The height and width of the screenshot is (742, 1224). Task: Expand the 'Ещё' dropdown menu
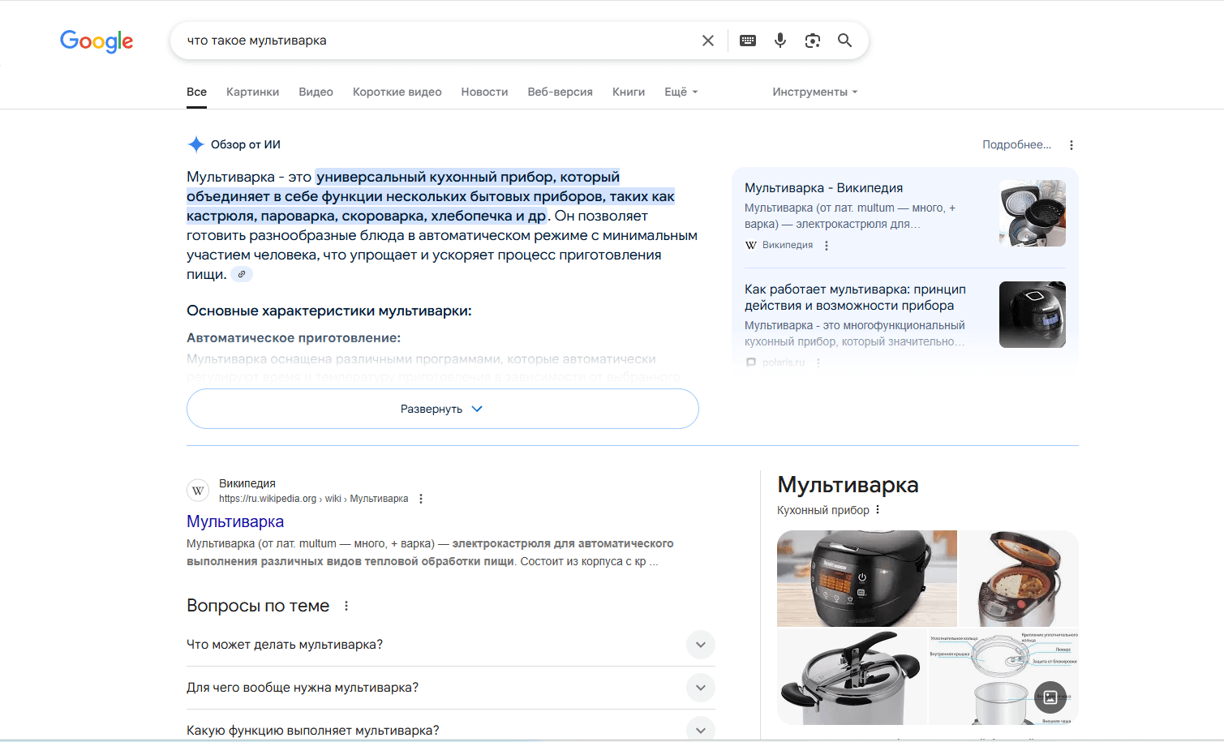click(x=681, y=92)
